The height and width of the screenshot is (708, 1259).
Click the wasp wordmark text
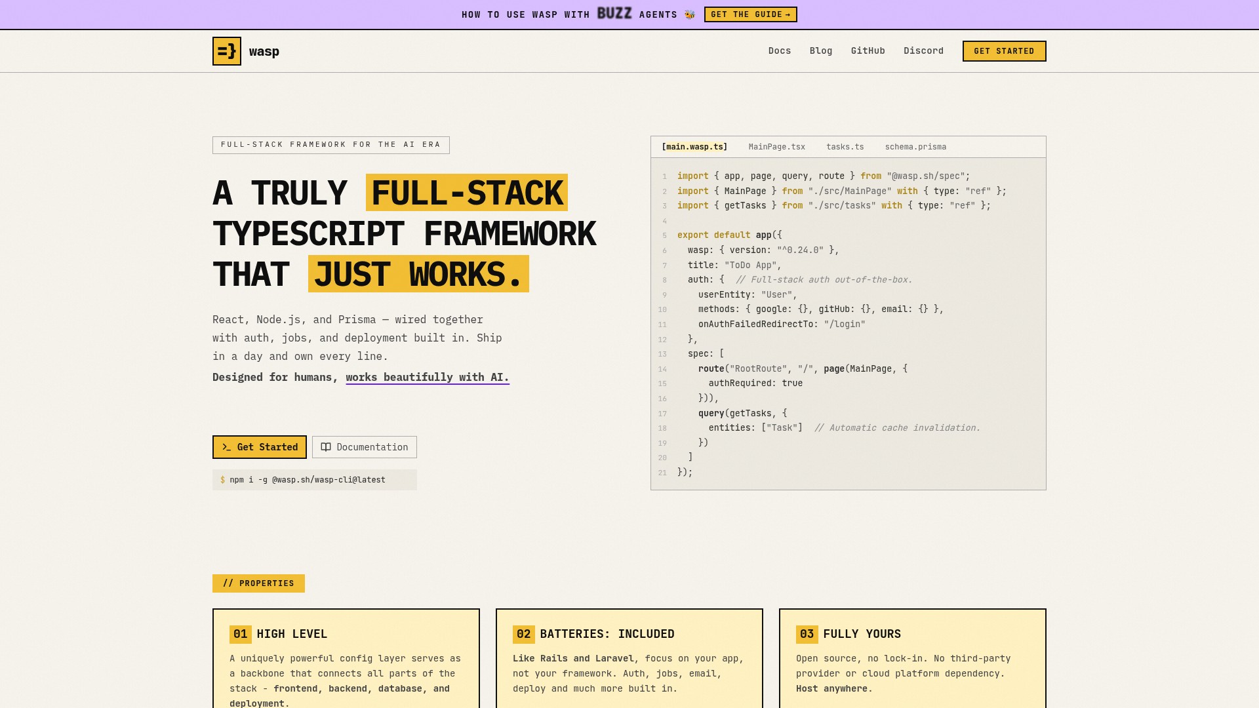click(264, 52)
